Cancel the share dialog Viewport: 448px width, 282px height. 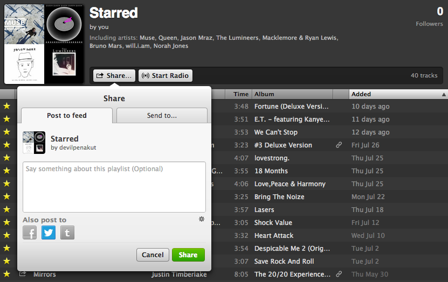pos(153,255)
